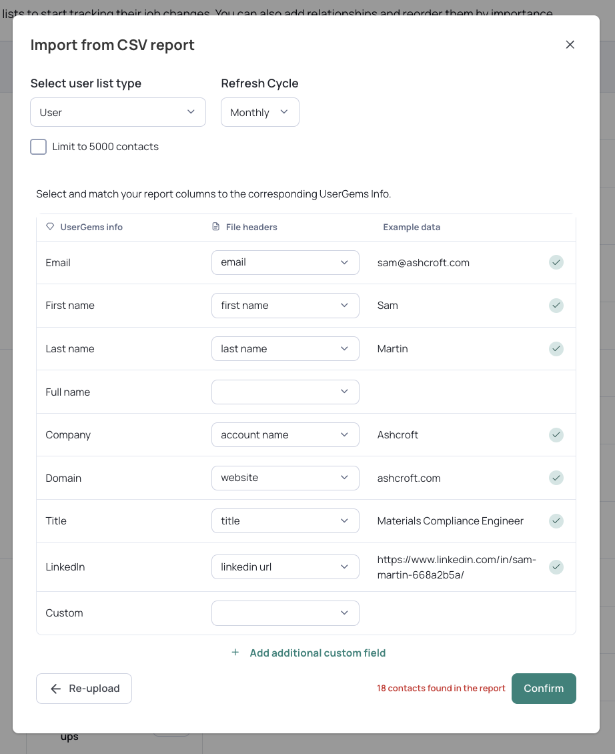
Task: Click the LinkedIn row check icon
Action: point(556,567)
